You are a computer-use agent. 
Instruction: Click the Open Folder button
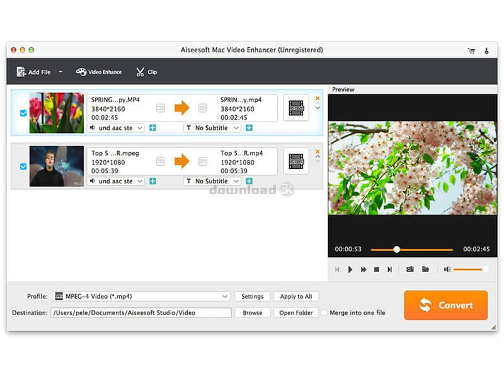click(296, 312)
